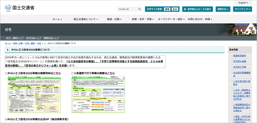Click 住宅 breadcrumb link

[39, 43]
